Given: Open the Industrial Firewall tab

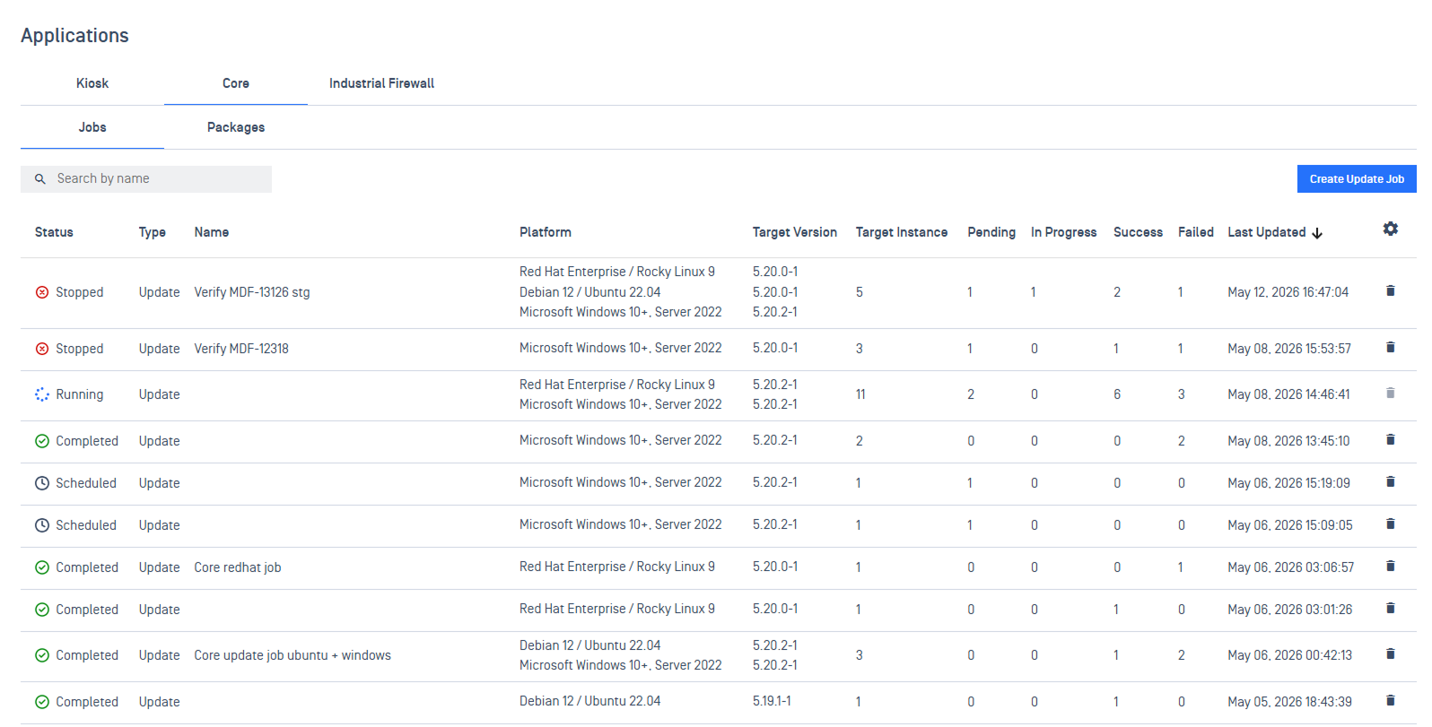Looking at the screenshot, I should [381, 83].
